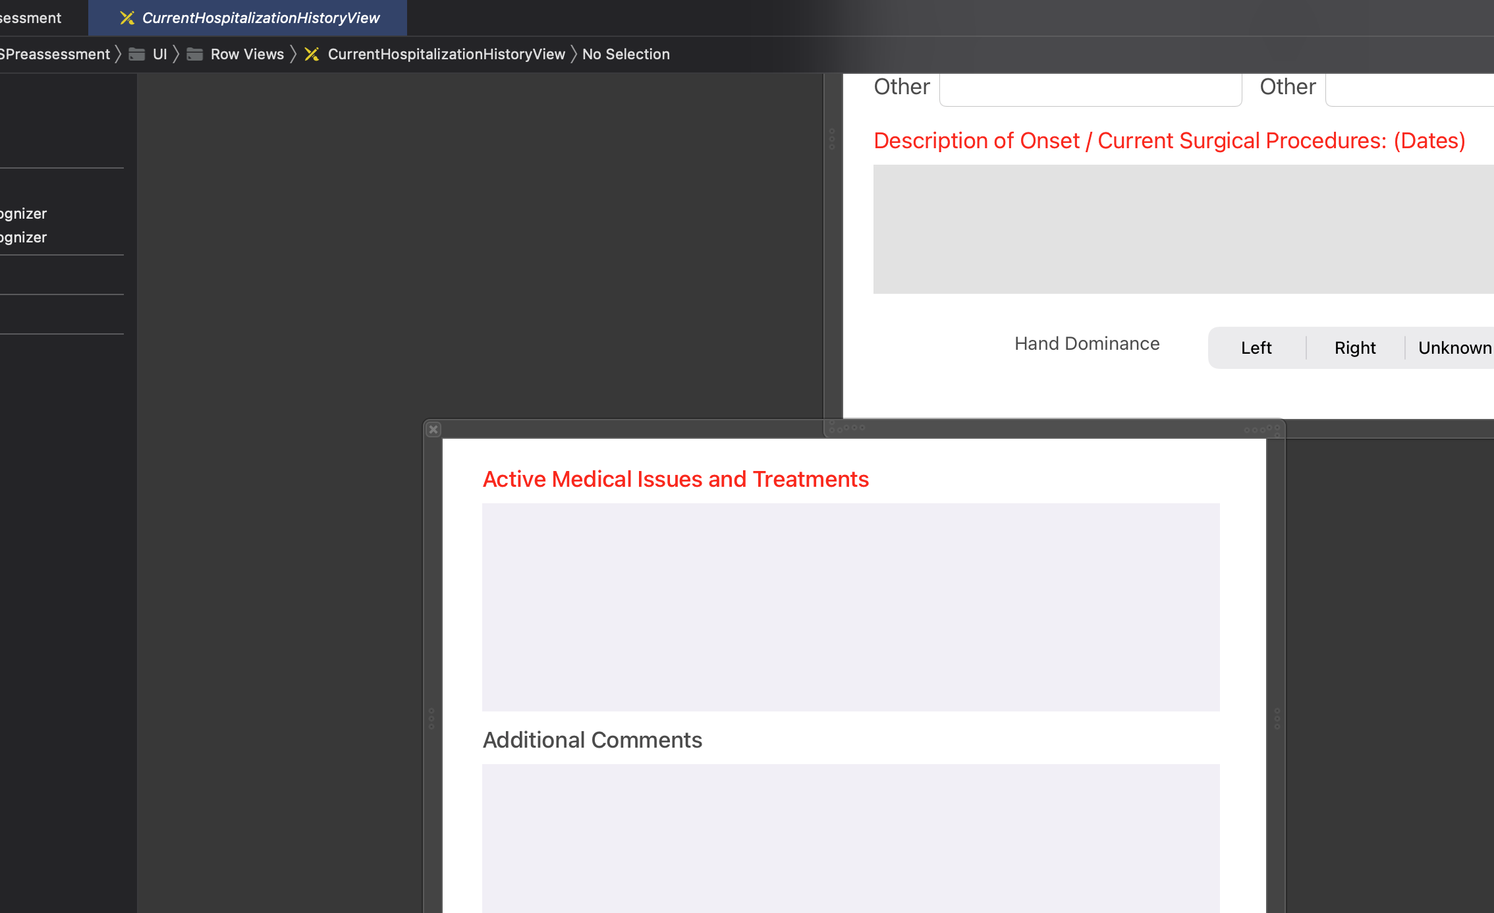This screenshot has height=913, width=1494.
Task: Click the top-right corner resize handle dots
Action: click(1275, 429)
